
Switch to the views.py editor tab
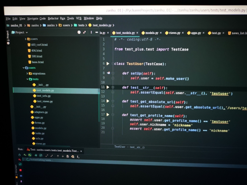click(174, 33)
